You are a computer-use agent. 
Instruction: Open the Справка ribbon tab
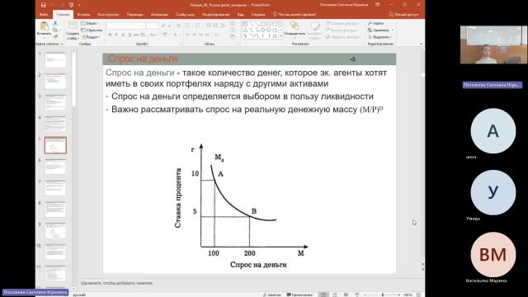click(x=258, y=15)
